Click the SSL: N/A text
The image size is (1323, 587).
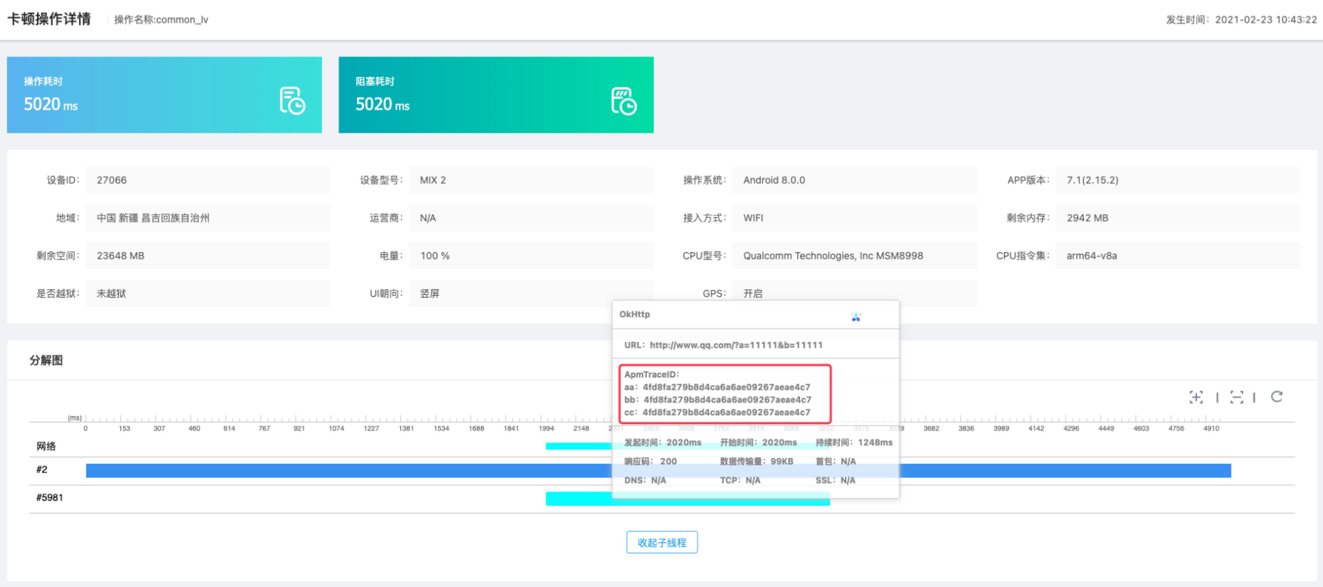coord(836,481)
